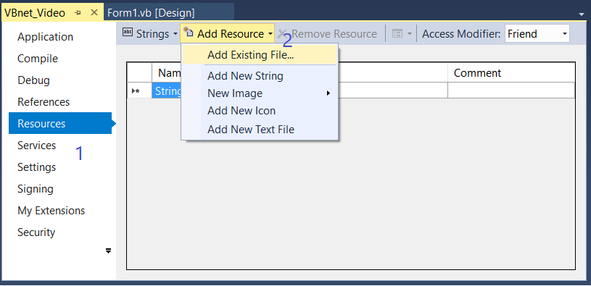This screenshot has width=591, height=286.
Task: Expand the Strings category dropdown arrow
Action: 175,34
